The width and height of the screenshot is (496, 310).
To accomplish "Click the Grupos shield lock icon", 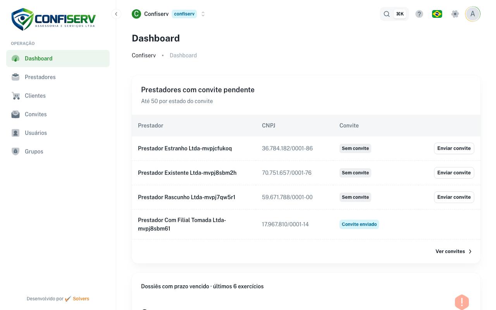I will click(x=15, y=152).
